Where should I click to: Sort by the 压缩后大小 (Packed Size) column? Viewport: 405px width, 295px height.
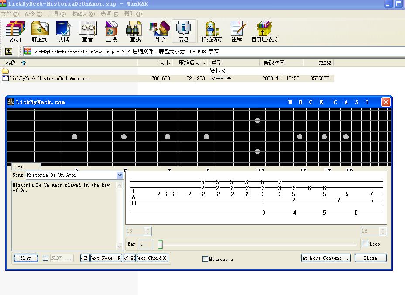(x=189, y=62)
